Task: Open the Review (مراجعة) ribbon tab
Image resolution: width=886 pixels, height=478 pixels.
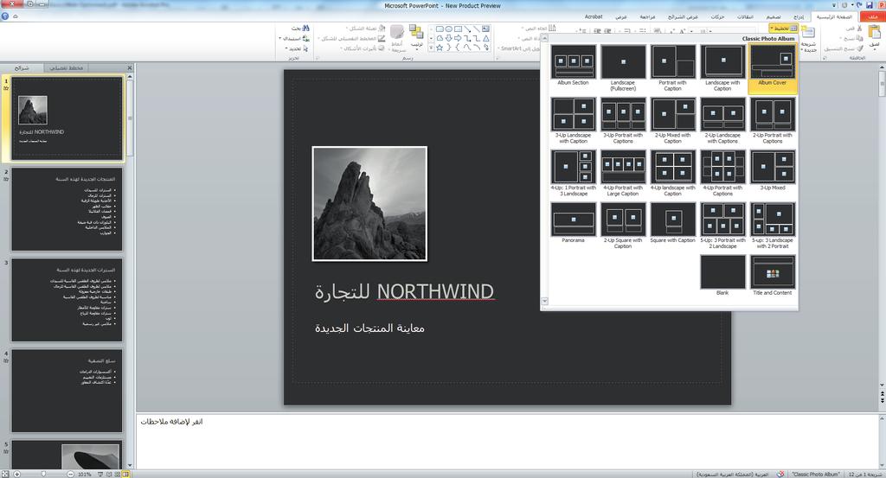Action: pyautogui.click(x=647, y=17)
